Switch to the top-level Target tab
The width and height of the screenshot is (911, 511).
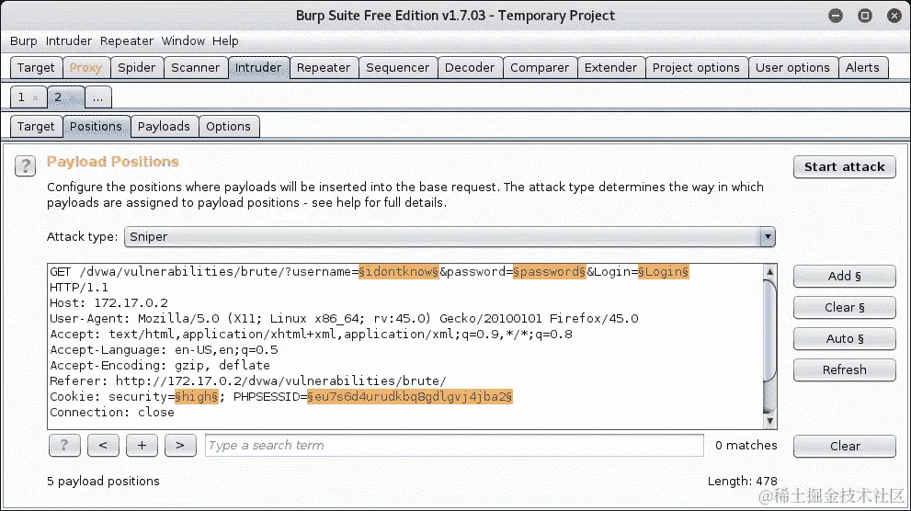(36, 67)
